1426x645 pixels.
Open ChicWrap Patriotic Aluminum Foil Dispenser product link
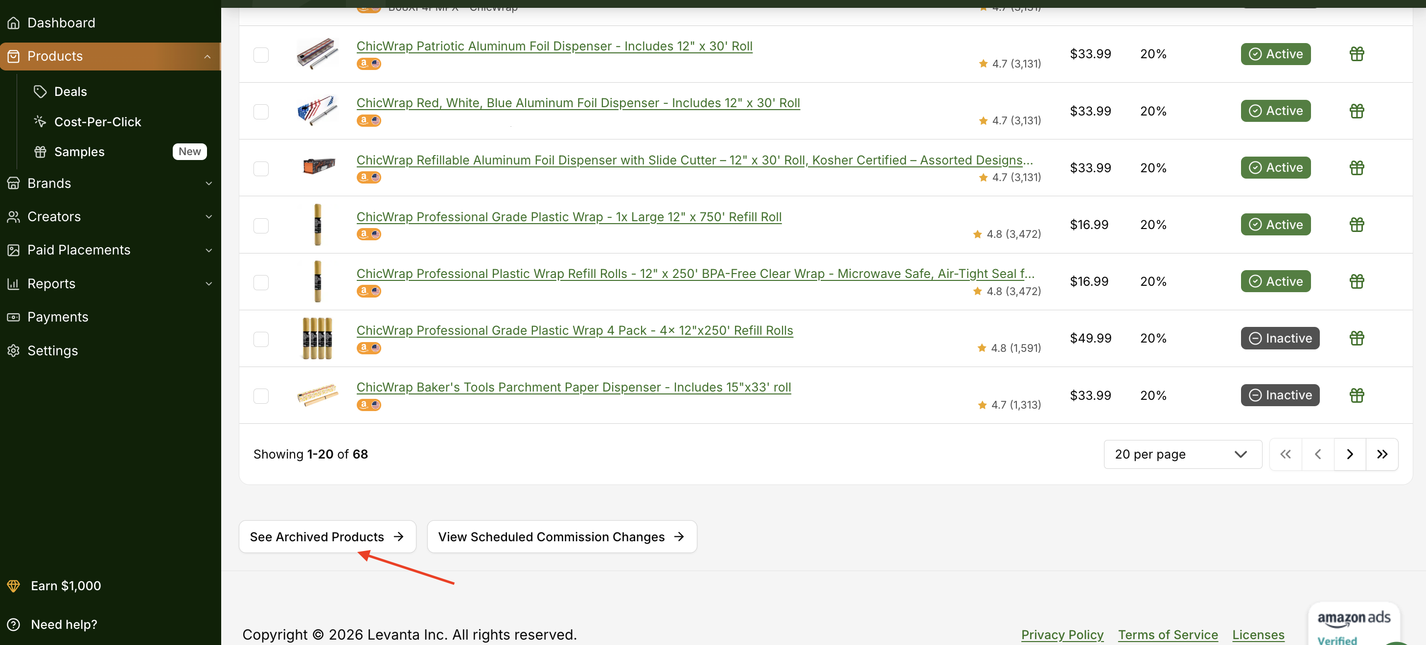point(554,46)
